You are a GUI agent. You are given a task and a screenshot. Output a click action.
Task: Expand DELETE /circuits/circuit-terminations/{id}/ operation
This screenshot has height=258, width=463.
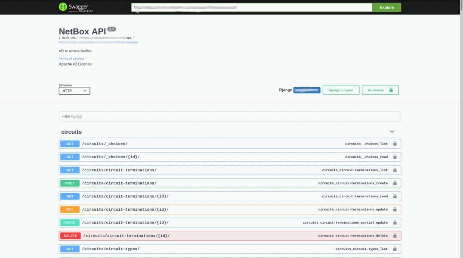coord(230,236)
